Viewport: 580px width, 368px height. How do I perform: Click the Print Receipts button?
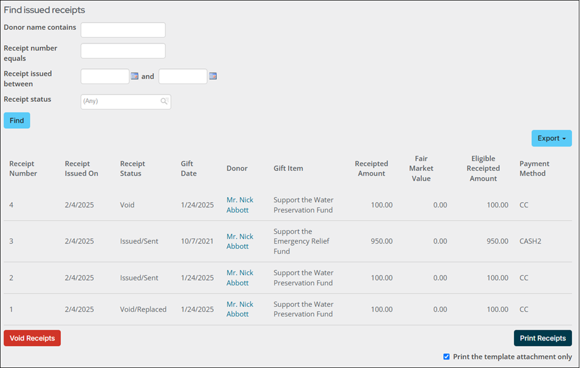(x=543, y=338)
